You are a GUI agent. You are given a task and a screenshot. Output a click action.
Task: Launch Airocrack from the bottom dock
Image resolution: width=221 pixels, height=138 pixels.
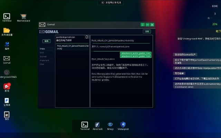[x=97, y=125]
